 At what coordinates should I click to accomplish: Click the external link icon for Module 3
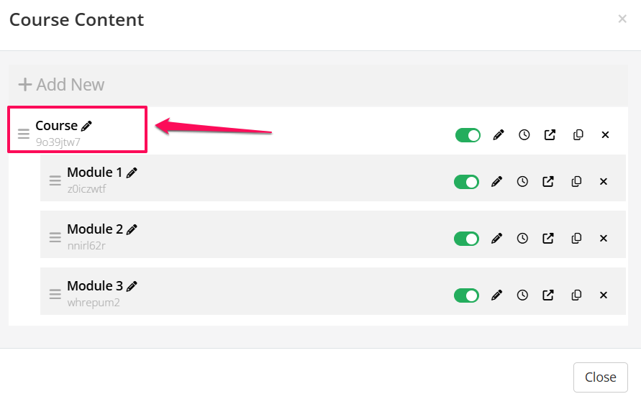coord(548,295)
